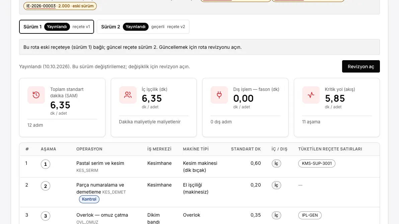Click the 0,35 standard minutes value

(x=256, y=215)
